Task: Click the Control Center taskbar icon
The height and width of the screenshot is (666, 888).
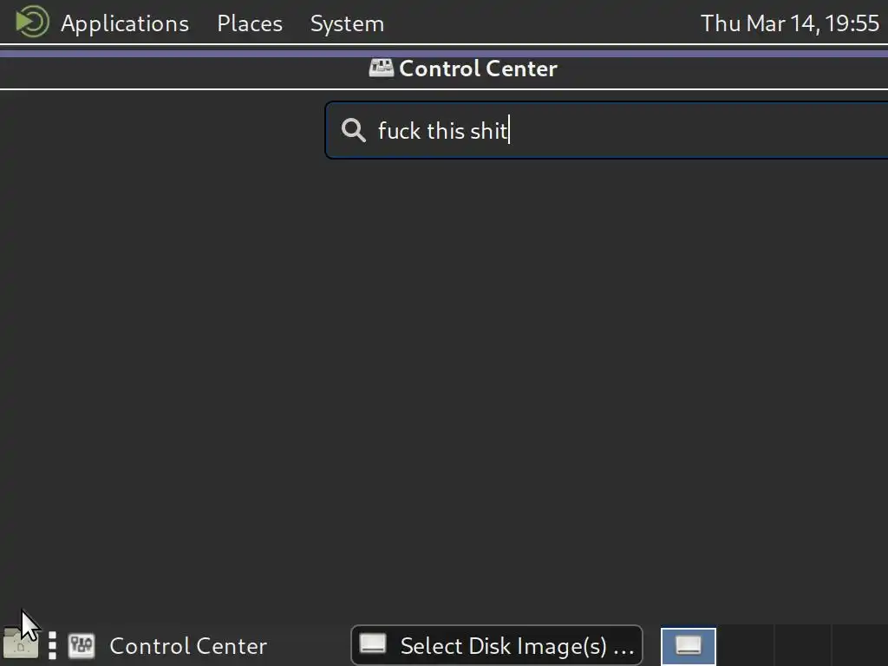Action: pos(82,645)
